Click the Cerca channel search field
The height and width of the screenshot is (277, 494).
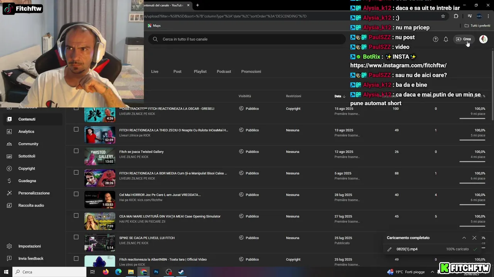(x=247, y=39)
